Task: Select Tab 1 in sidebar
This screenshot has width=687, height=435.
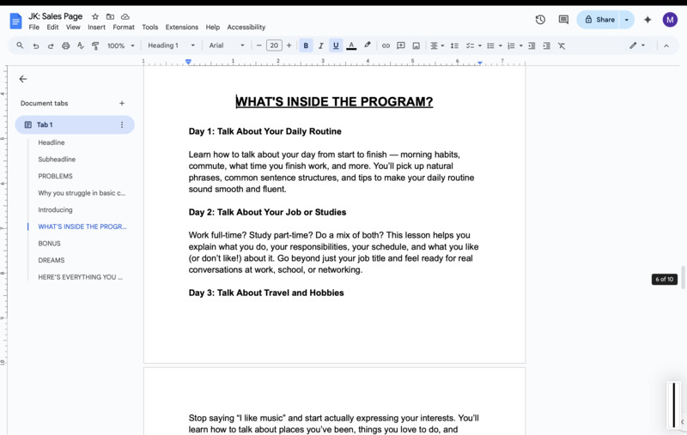Action: [75, 124]
